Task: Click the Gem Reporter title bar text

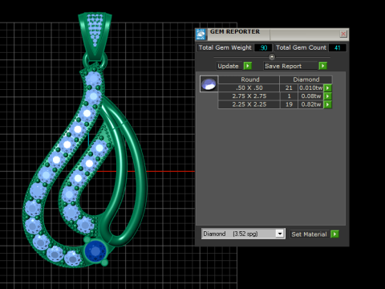Action: (x=235, y=31)
